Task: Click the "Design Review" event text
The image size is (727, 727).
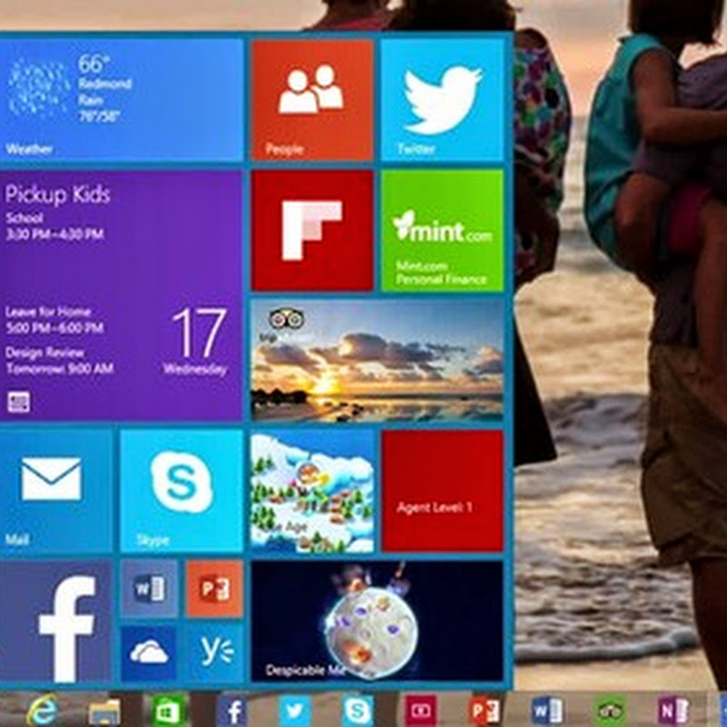Action: [x=45, y=353]
